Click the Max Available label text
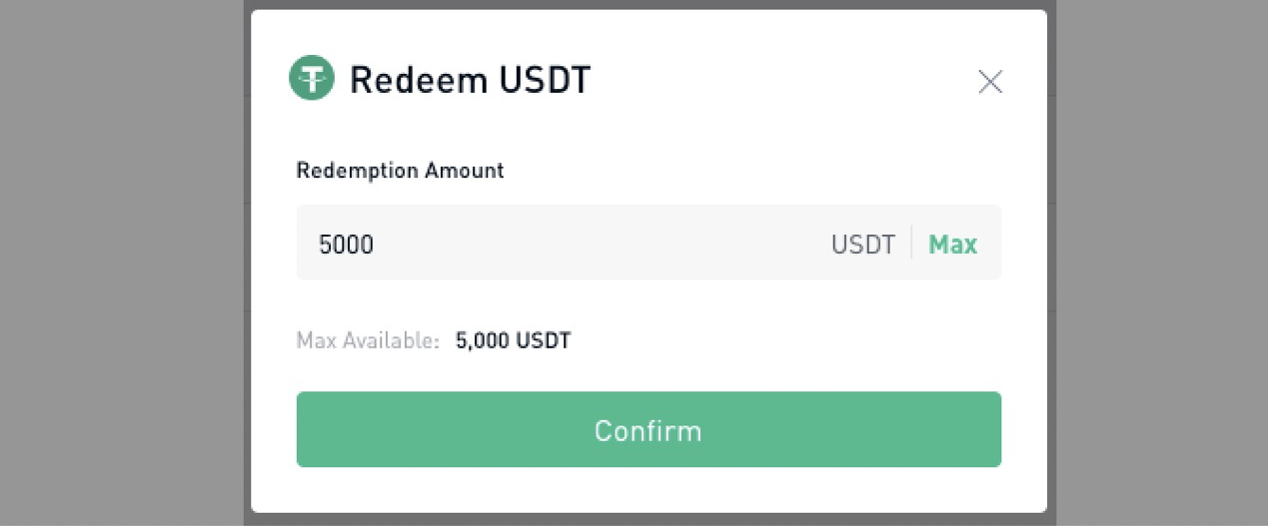The width and height of the screenshot is (1268, 526). (368, 340)
